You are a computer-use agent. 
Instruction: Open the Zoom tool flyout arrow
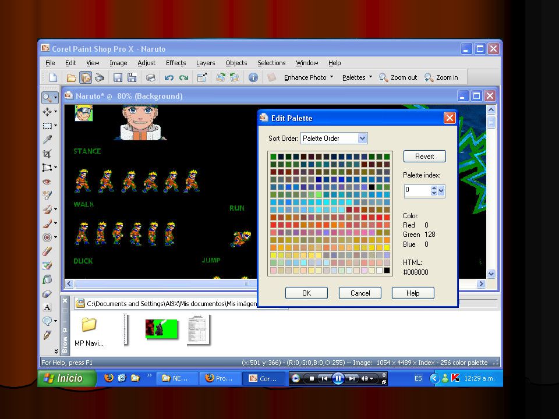[56, 97]
